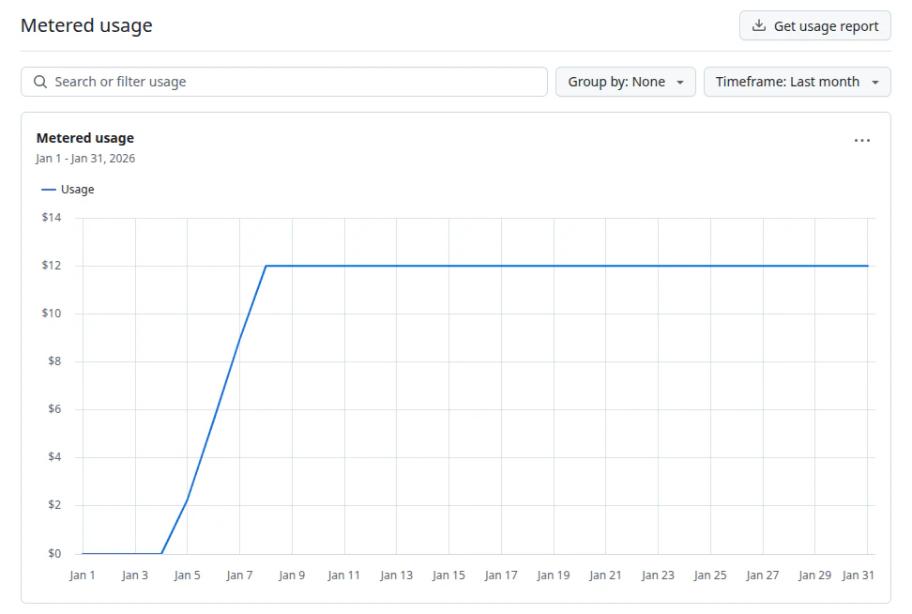This screenshot has height=614, width=912.
Task: Open the three-dot chart options menu
Action: tap(862, 140)
